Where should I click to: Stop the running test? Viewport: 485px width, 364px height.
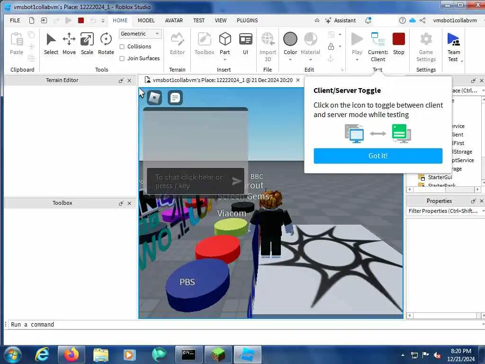[x=398, y=44]
